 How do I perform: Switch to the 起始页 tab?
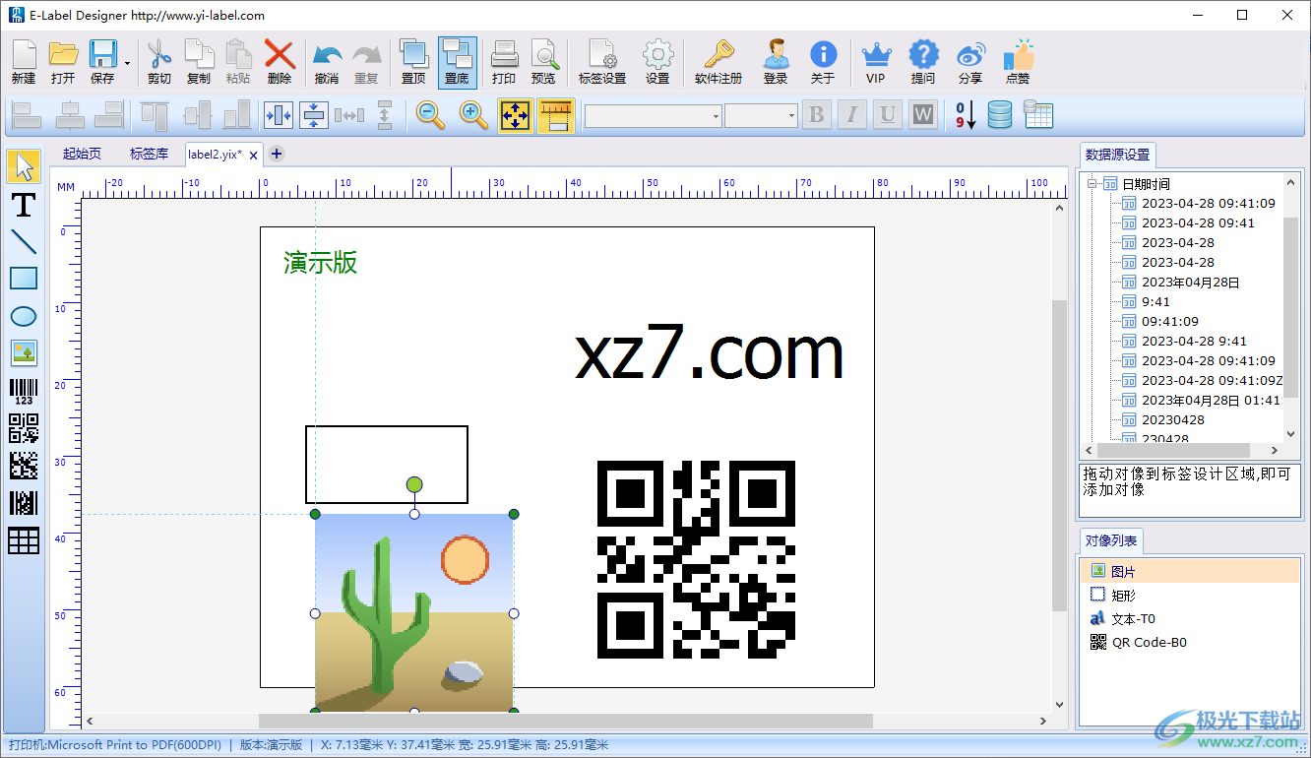(82, 154)
